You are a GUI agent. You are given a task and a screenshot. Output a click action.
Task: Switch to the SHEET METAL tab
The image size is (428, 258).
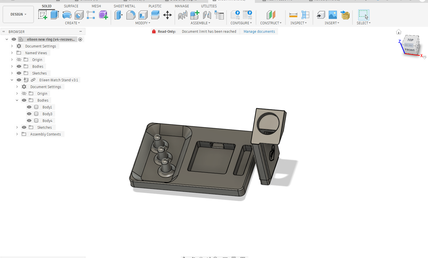click(x=124, y=6)
